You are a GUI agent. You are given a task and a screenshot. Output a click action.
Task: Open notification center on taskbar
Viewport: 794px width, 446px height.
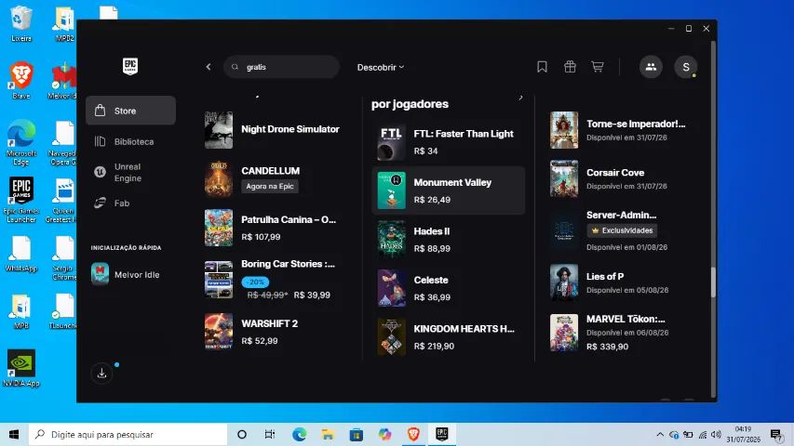tap(775, 434)
